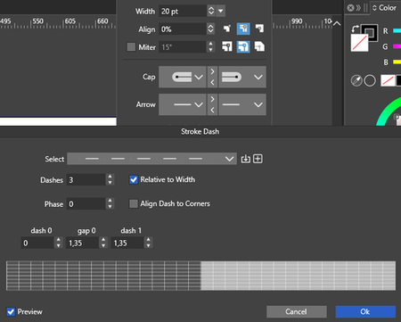Open the dash pattern Select dropdown
The width and height of the screenshot is (401, 322).
[151, 159]
